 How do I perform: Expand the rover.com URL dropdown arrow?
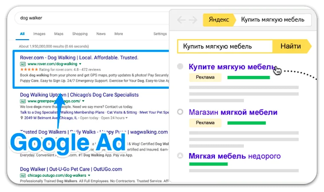80,64
